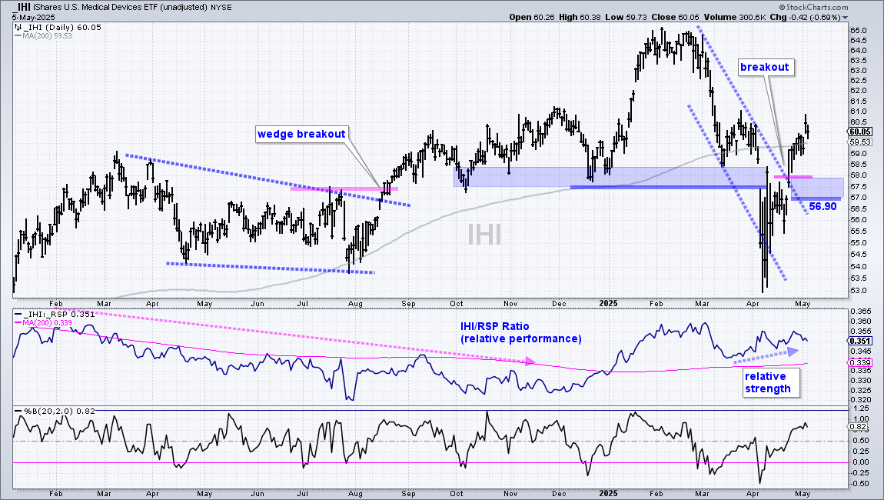Click the 0.351 ratio value tag
The width and height of the screenshot is (884, 500).
pos(859,341)
